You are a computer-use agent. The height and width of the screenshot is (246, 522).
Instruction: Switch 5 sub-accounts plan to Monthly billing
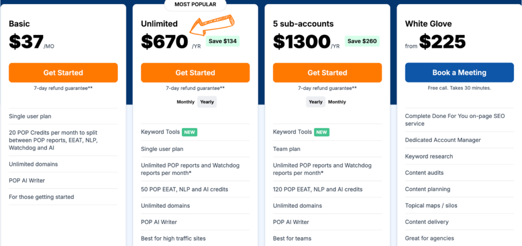(337, 102)
